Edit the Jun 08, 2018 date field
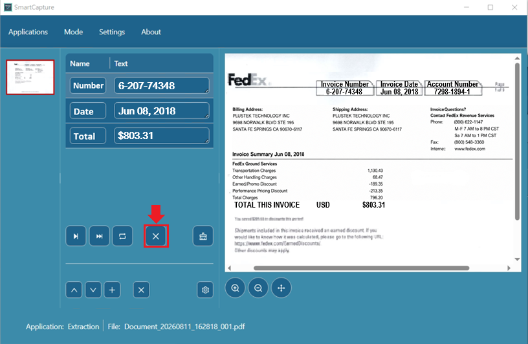The height and width of the screenshot is (344, 528). [162, 111]
